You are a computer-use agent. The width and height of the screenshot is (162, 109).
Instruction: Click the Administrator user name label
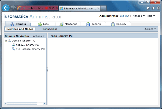tap(109, 16)
